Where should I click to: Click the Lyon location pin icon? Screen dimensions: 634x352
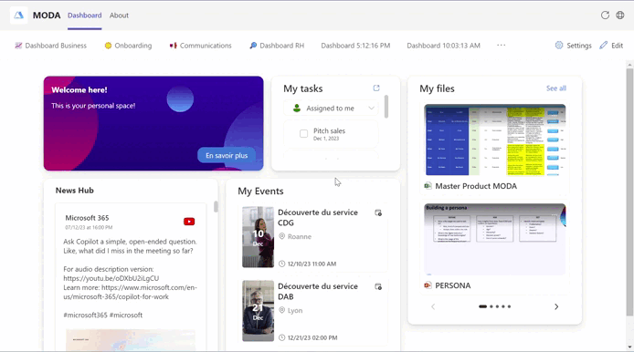(281, 310)
